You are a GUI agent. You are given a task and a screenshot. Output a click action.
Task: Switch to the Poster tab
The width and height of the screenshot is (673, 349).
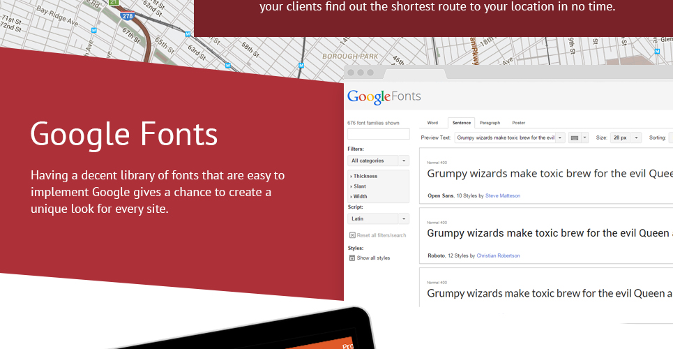coord(518,123)
